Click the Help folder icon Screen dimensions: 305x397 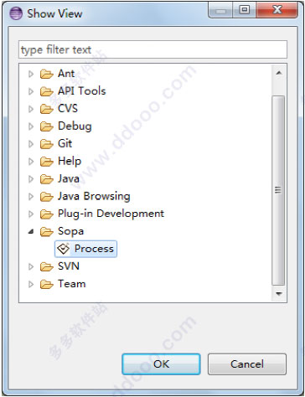46,162
